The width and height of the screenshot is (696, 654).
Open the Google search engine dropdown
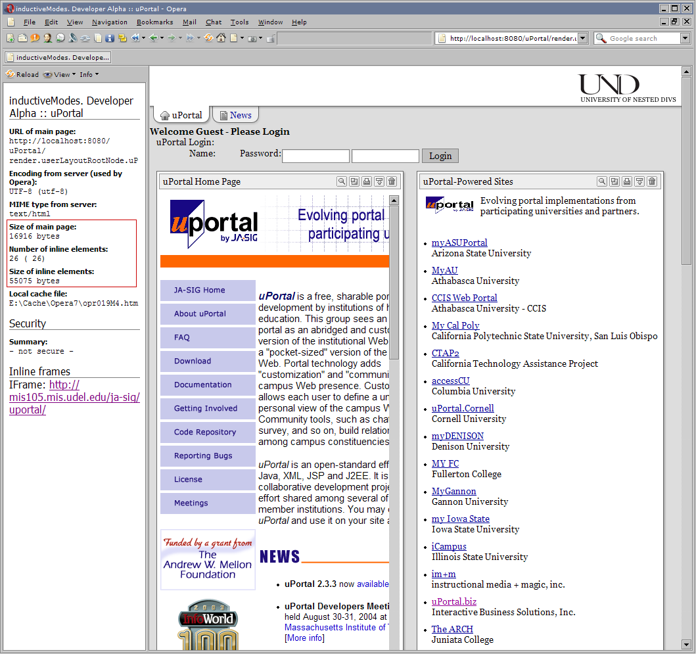tap(685, 38)
